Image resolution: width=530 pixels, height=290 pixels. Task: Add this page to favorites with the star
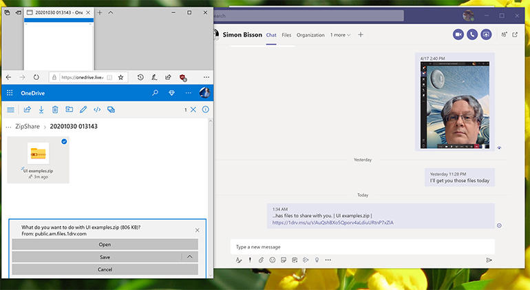point(120,77)
